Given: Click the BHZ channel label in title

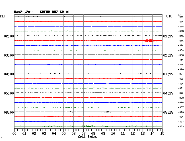Looking at the screenshot, I should [55, 12].
